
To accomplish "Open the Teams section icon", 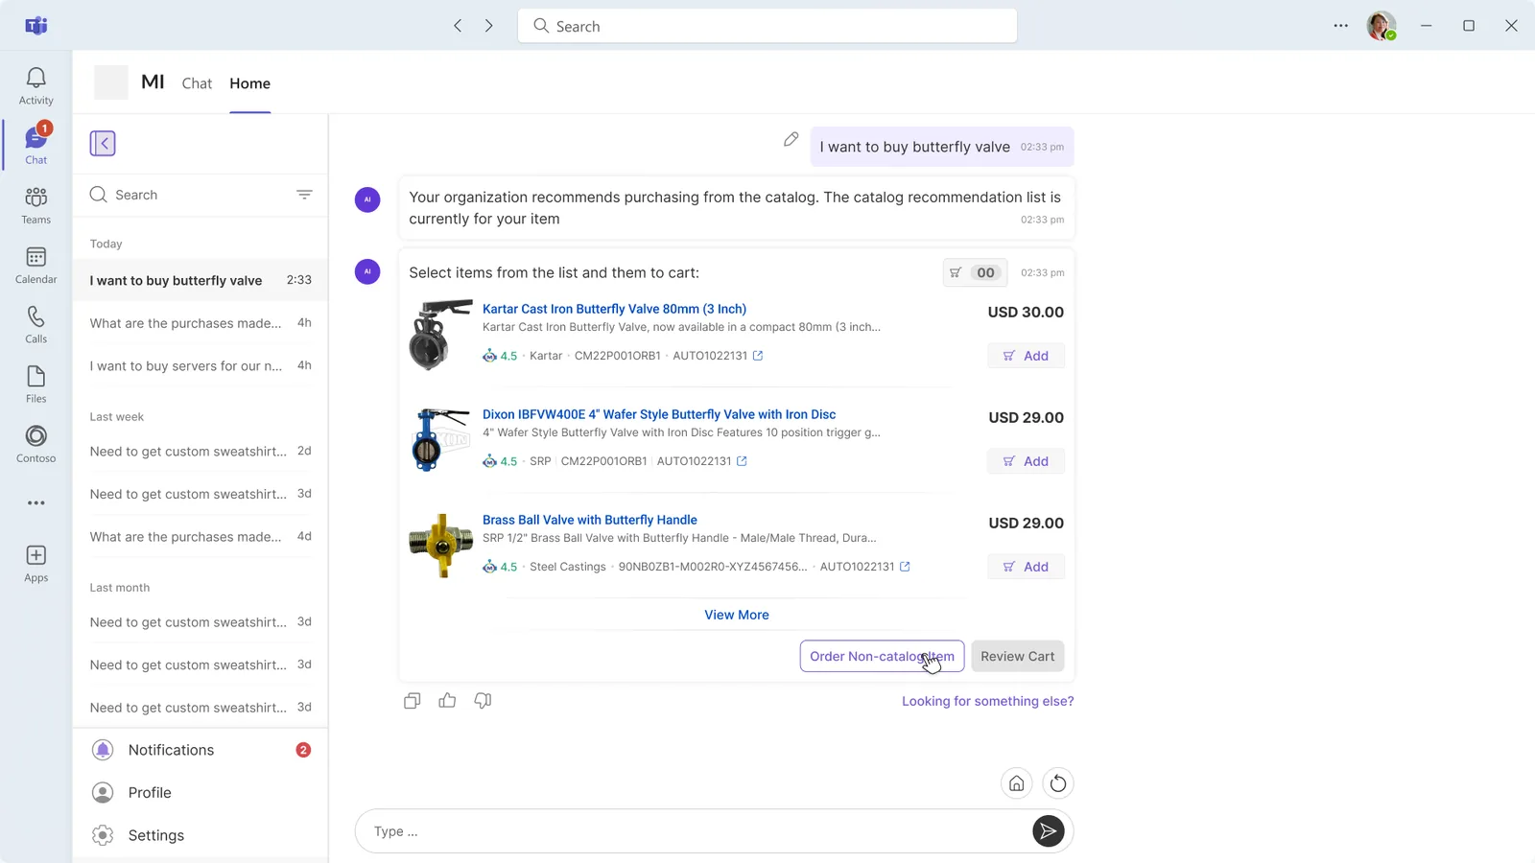I will coord(35,205).
